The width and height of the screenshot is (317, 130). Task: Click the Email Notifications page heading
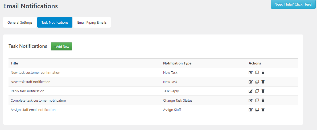pyautogui.click(x=31, y=6)
